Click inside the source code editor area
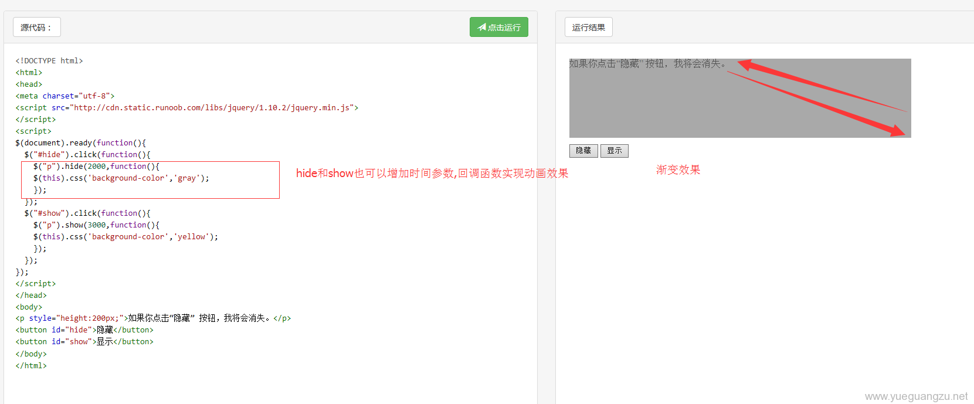The height and width of the screenshot is (404, 974). click(x=270, y=223)
